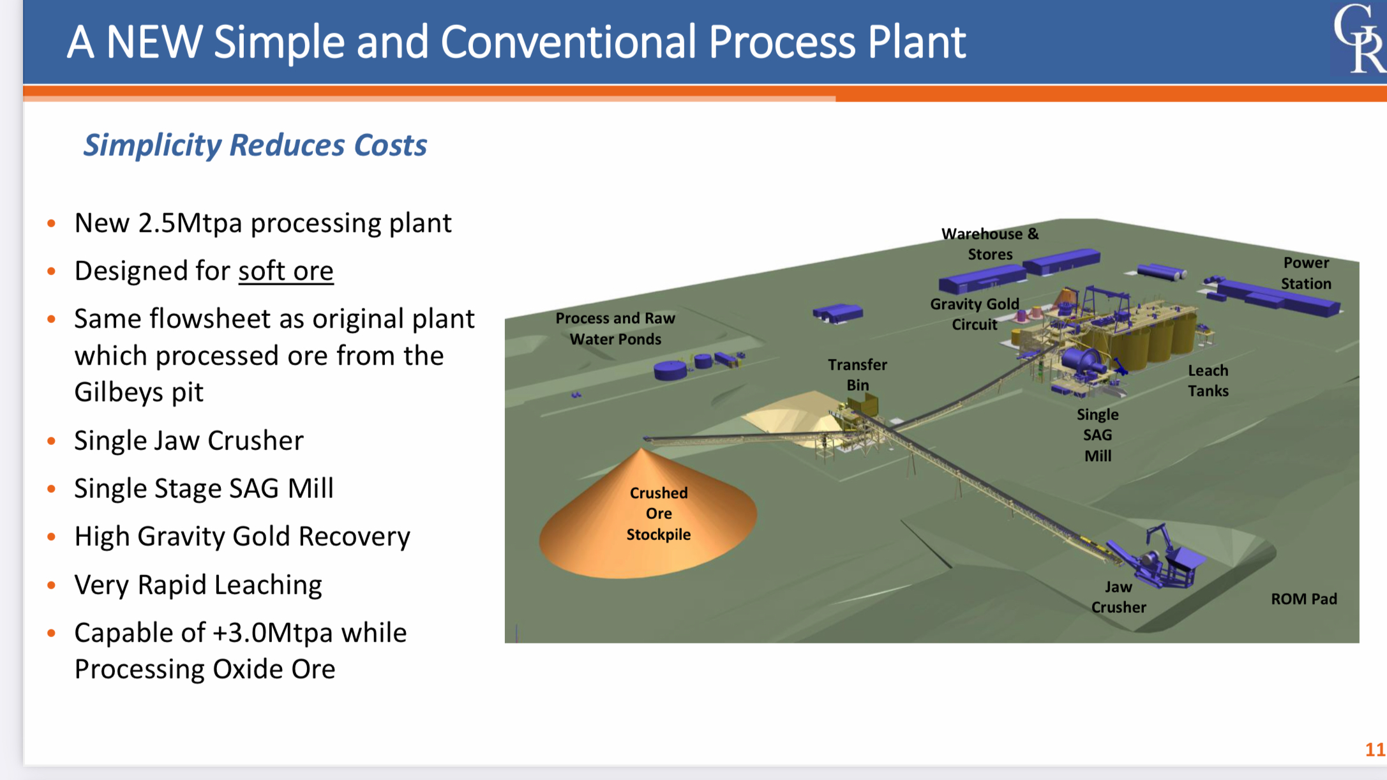Click the 'Crushed Ore Stockpile' label
1387x780 pixels.
pos(659,514)
